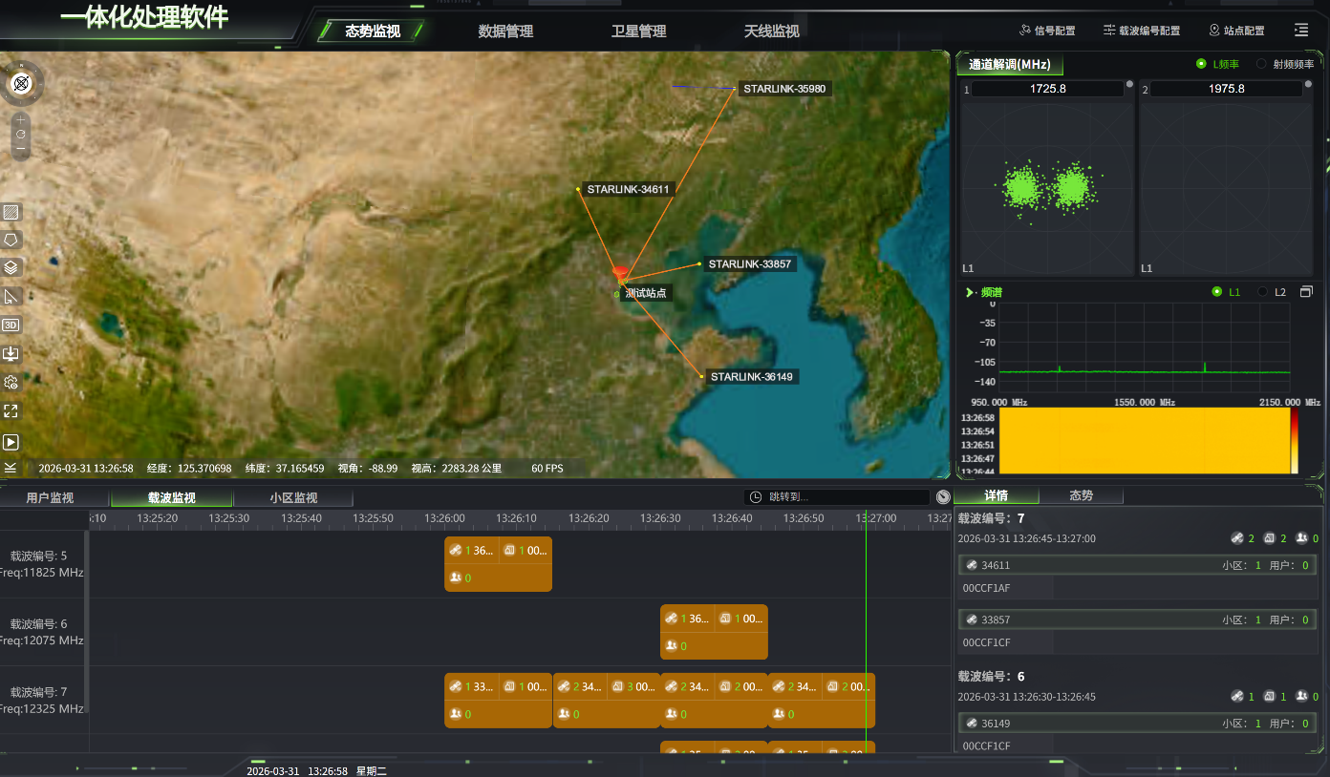The width and height of the screenshot is (1330, 777).
Task: Open 载波编号配置 carrier number configuration
Action: pyautogui.click(x=1142, y=31)
